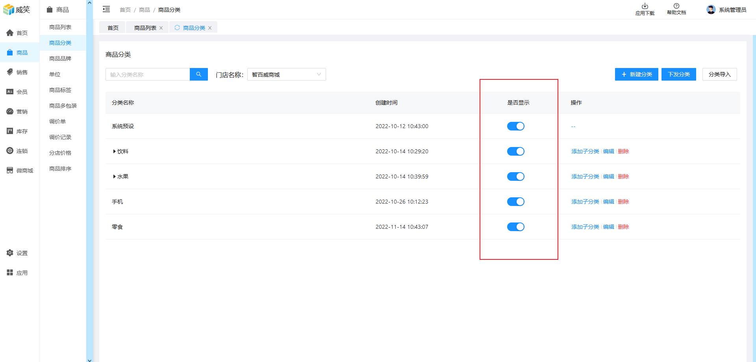Click the 新建分类 button
The height and width of the screenshot is (362, 756).
pos(636,74)
